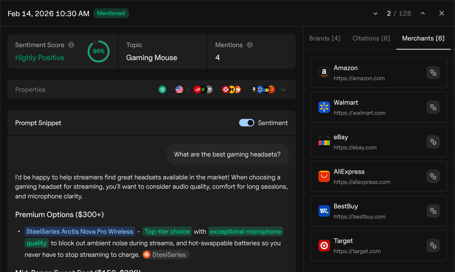Copy the Amazon merchant link
The width and height of the screenshot is (455, 272).
(433, 73)
